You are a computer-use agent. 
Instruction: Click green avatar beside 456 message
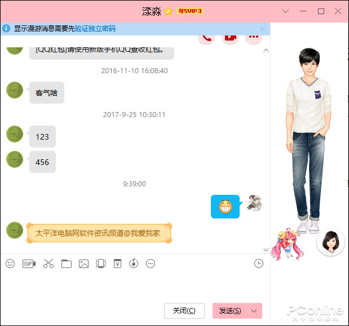[15, 159]
